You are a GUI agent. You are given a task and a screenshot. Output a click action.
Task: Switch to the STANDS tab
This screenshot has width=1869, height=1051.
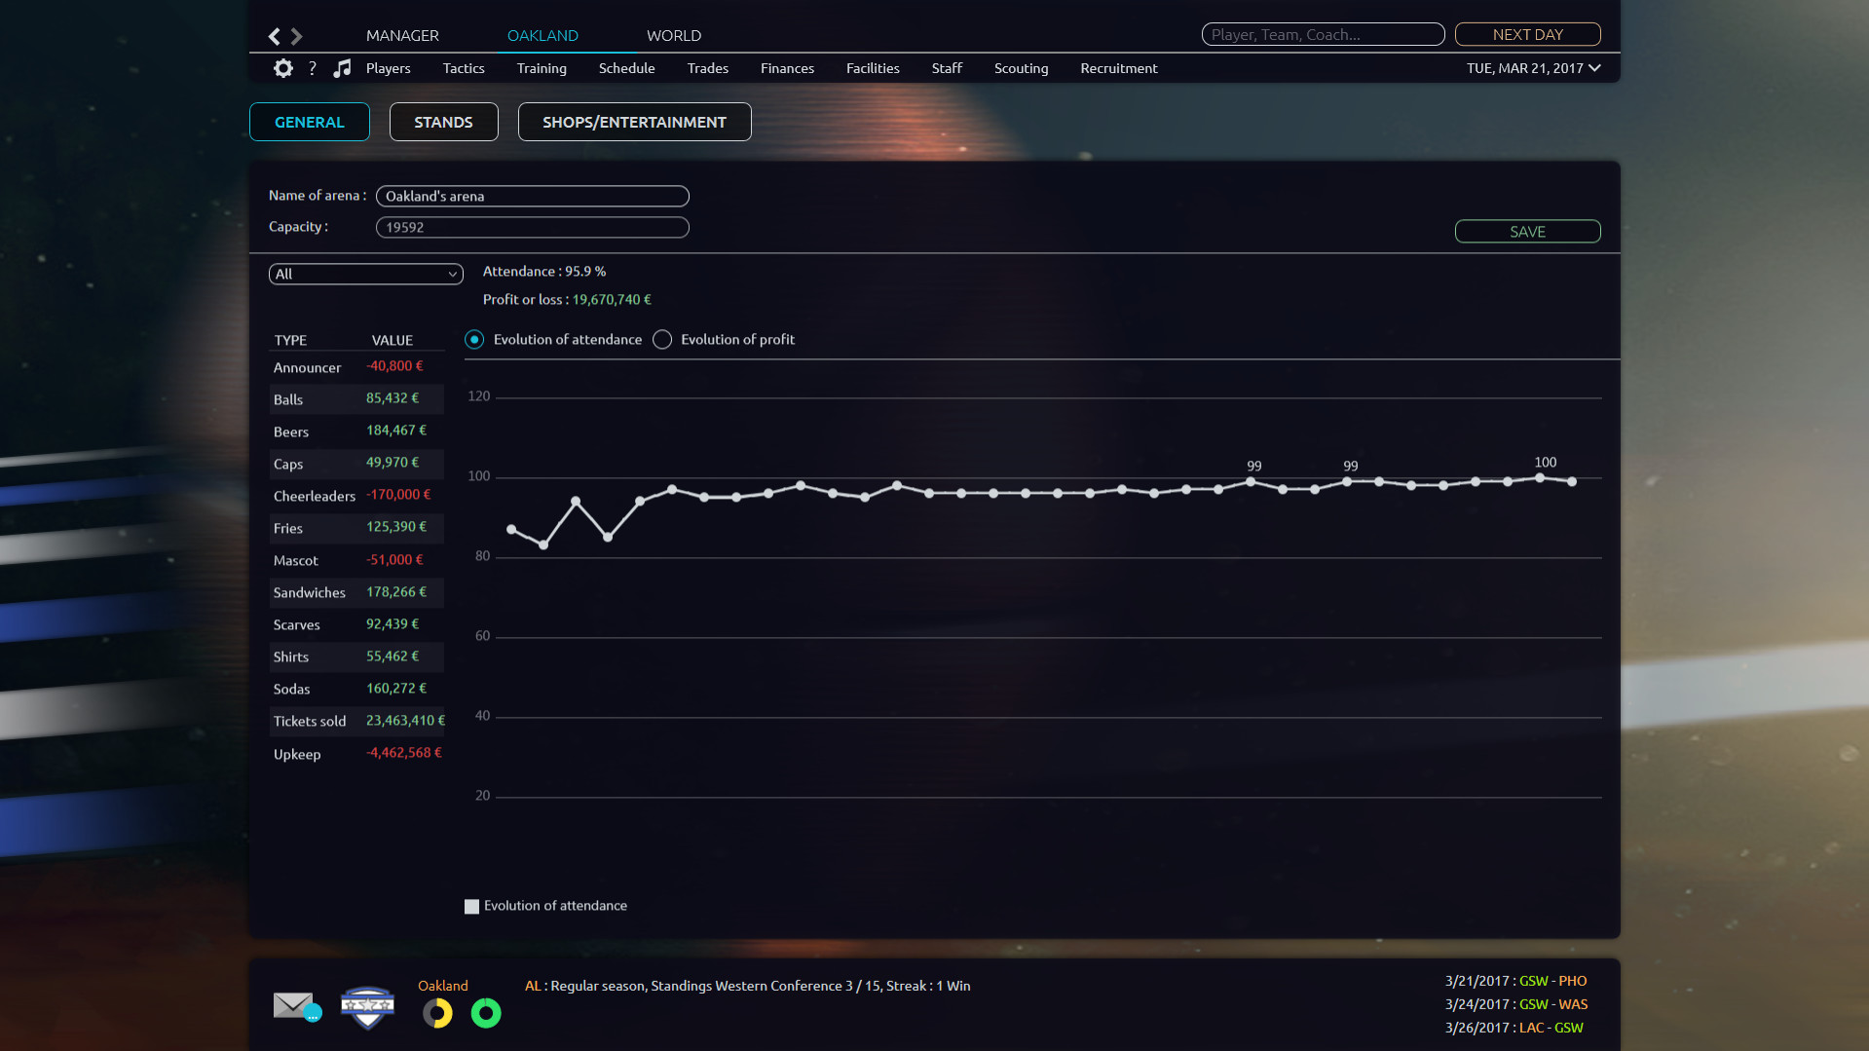(x=443, y=122)
